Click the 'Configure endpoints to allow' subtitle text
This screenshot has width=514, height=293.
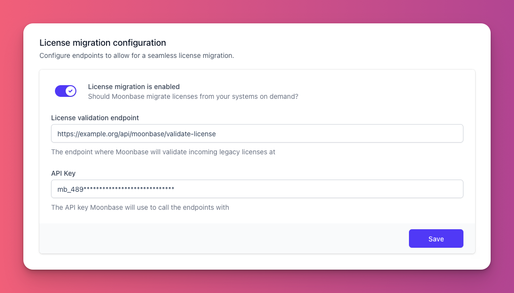tap(137, 56)
